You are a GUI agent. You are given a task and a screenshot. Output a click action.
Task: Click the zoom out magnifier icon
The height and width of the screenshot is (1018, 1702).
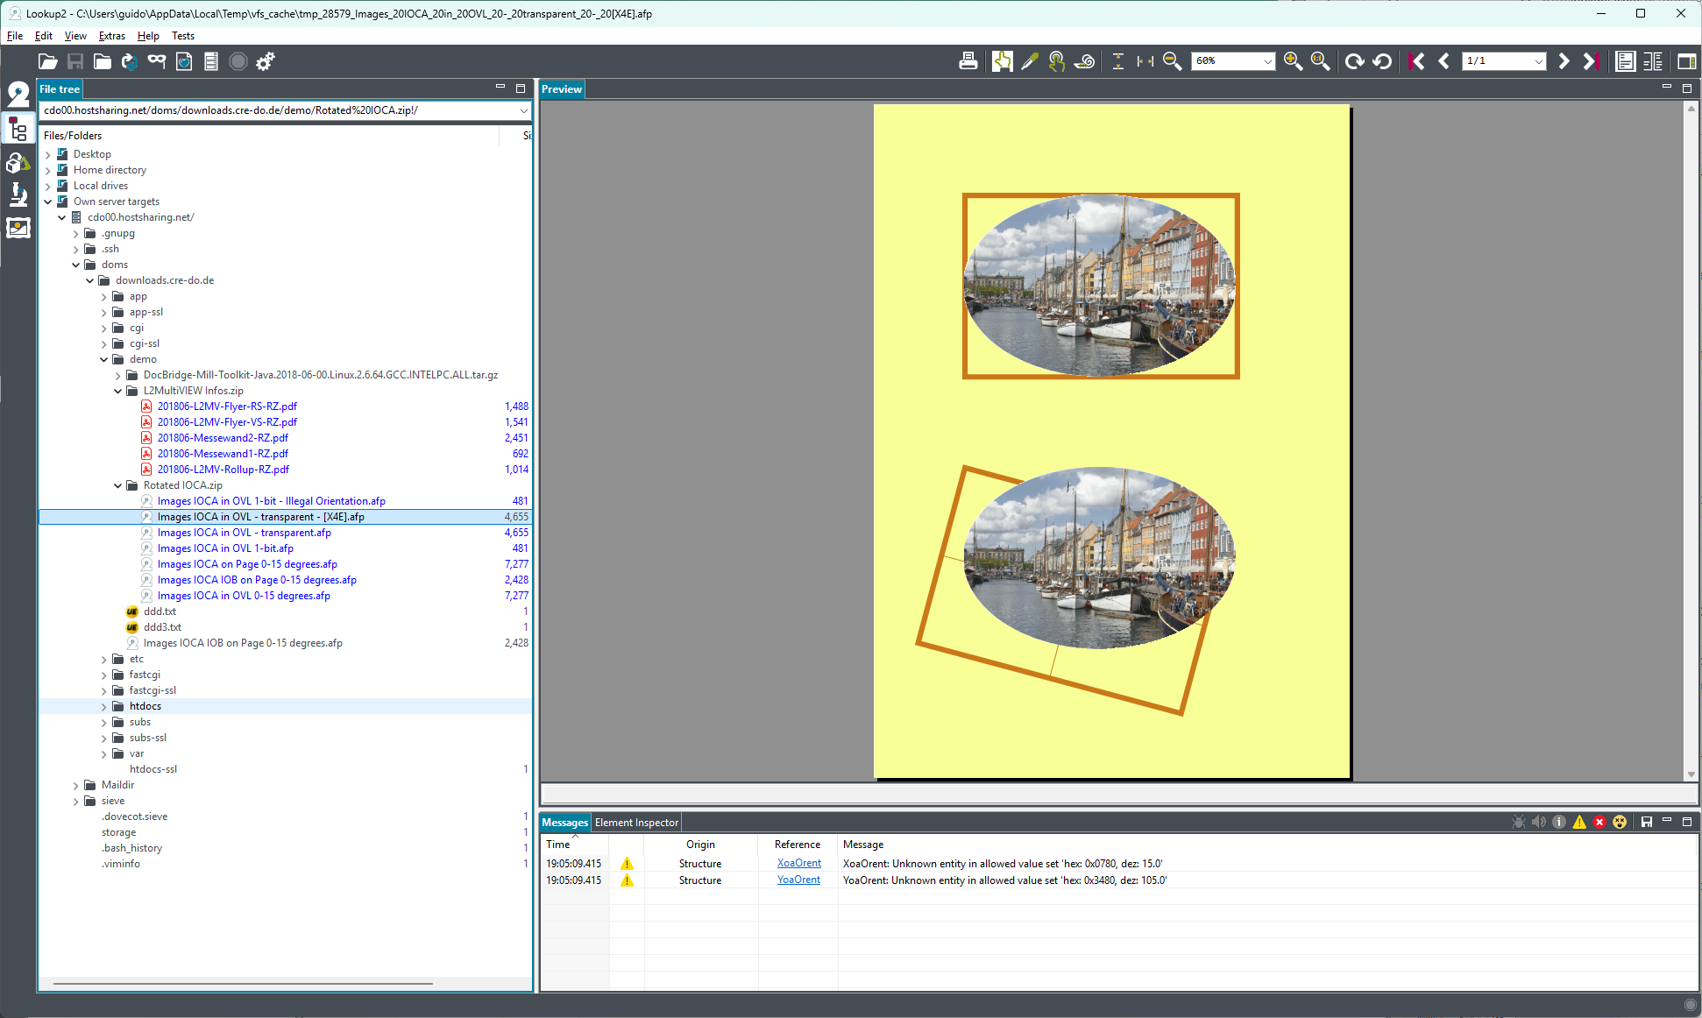point(1172,61)
